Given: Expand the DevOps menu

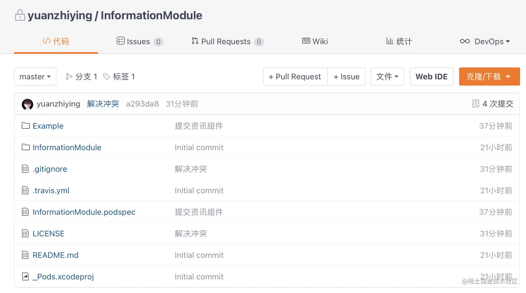Looking at the screenshot, I should pyautogui.click(x=485, y=41).
